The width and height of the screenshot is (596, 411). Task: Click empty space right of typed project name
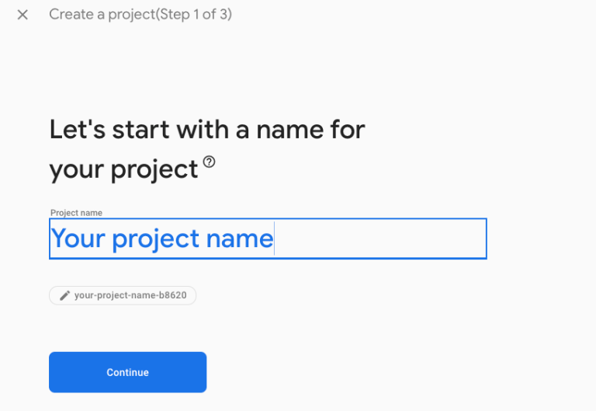tap(380, 239)
